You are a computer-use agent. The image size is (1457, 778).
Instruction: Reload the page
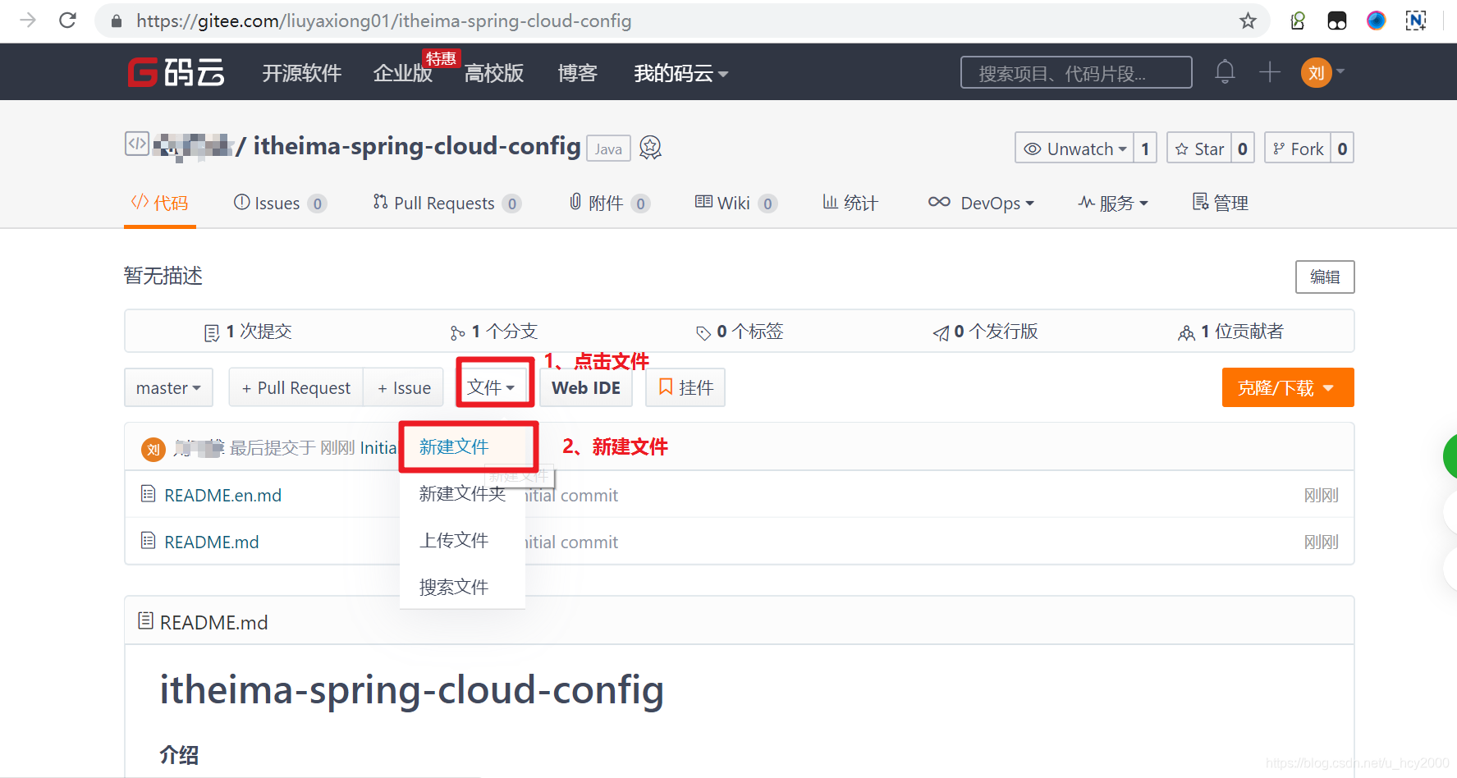tap(67, 20)
